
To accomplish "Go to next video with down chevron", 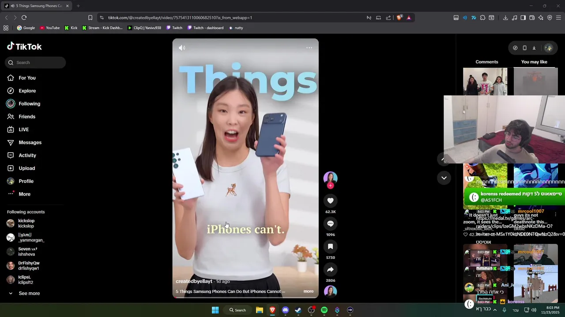I will click(x=444, y=178).
